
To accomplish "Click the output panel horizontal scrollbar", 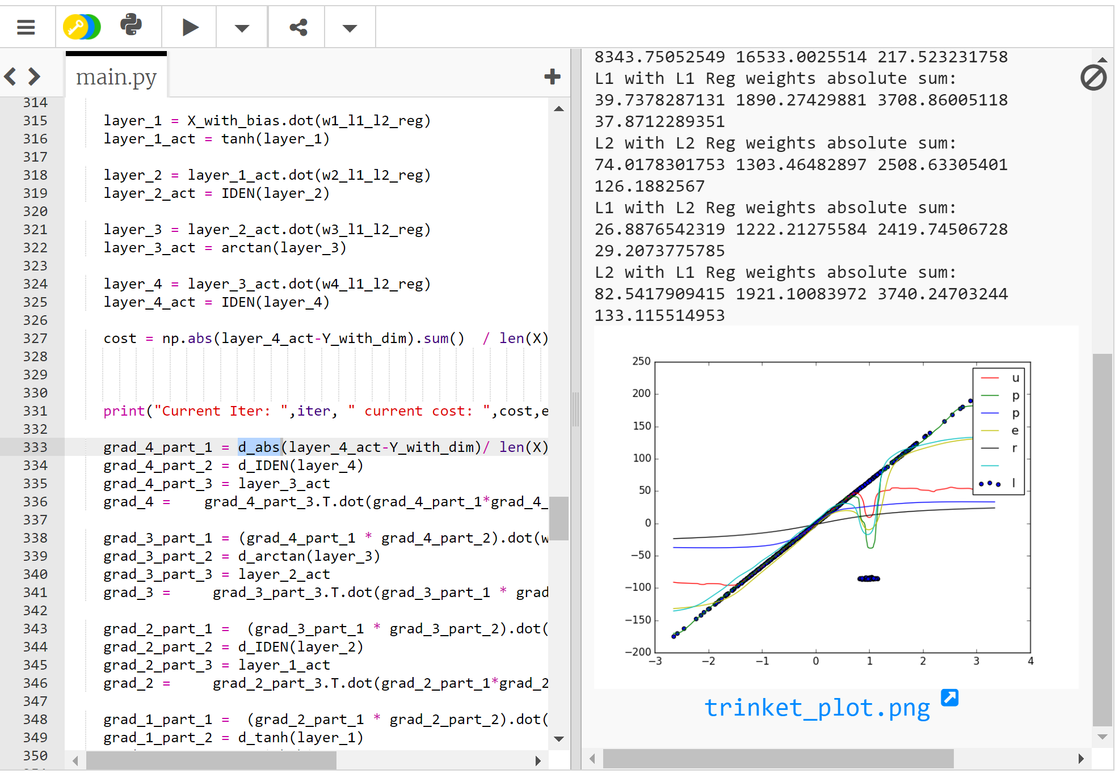I will [x=778, y=758].
